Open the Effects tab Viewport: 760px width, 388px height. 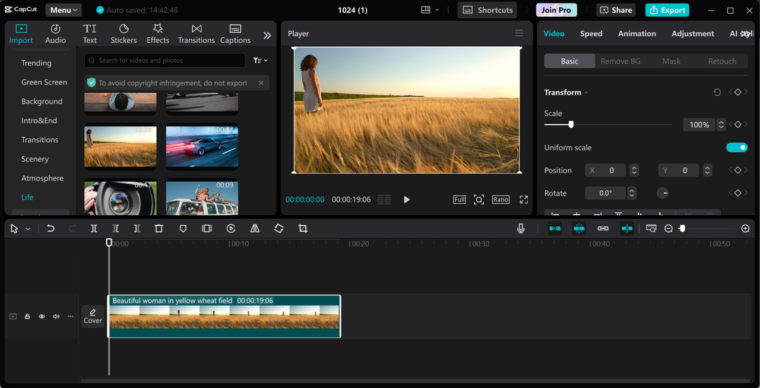158,34
